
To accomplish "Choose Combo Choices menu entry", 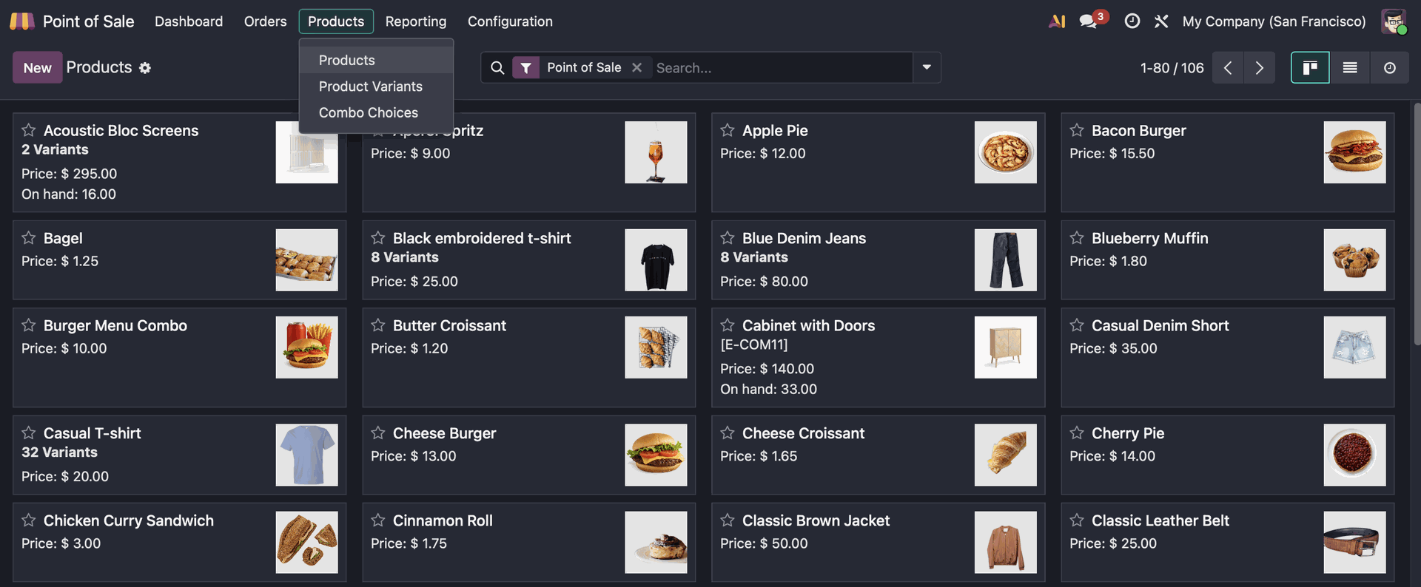I will [368, 112].
